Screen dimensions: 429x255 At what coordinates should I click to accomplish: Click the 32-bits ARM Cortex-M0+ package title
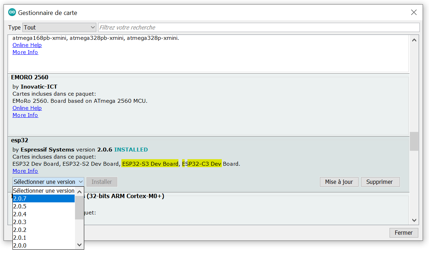(x=124, y=196)
